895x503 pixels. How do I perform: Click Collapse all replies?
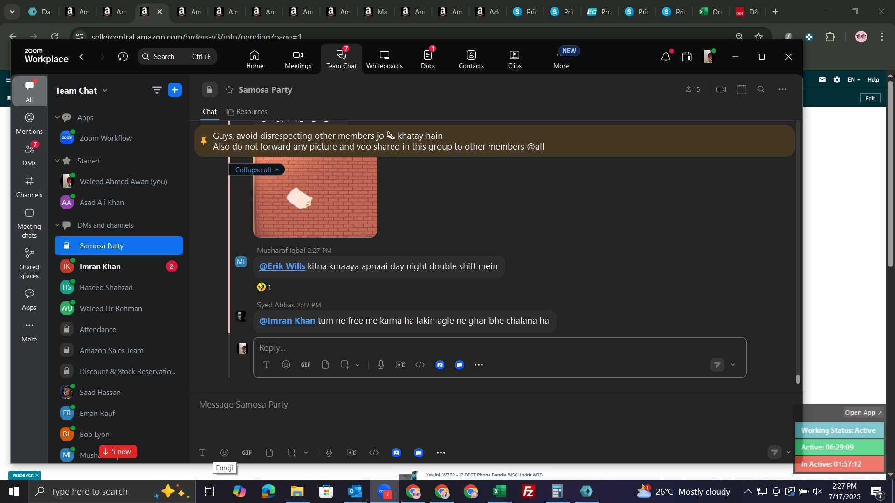[x=257, y=170]
